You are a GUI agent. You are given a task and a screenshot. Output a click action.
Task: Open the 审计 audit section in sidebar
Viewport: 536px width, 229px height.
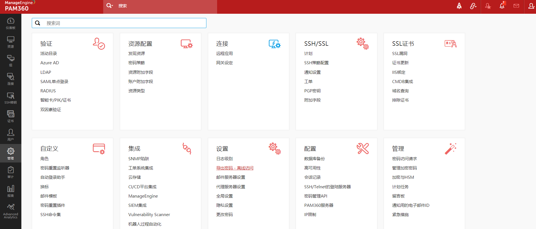[11, 172]
